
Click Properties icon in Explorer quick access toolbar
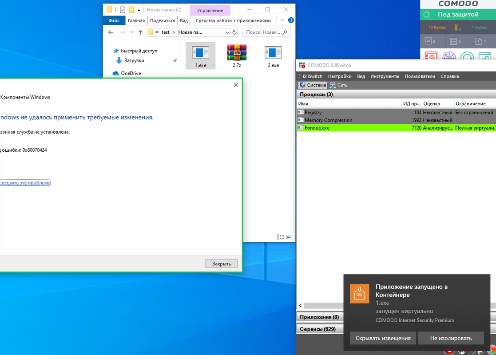click(x=123, y=10)
